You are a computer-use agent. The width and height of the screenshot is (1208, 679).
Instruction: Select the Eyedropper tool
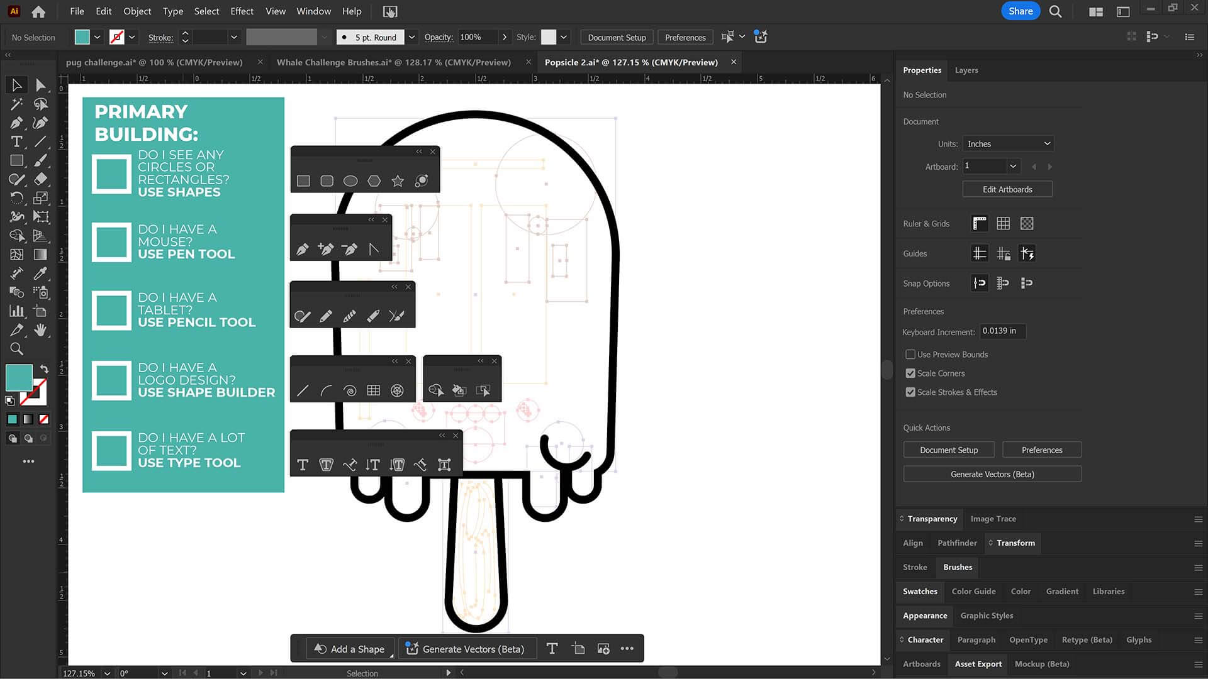pyautogui.click(x=41, y=273)
